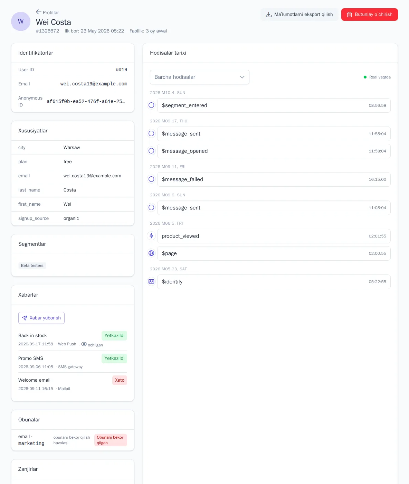The height and width of the screenshot is (484, 409).
Task: Expand the $segment_entered event row
Action: click(274, 105)
